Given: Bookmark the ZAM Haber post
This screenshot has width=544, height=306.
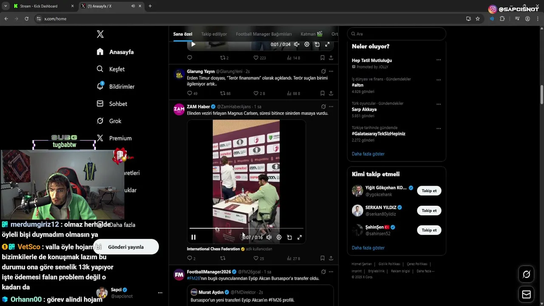Looking at the screenshot, I should (323, 258).
